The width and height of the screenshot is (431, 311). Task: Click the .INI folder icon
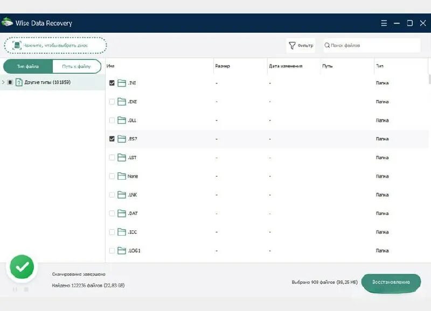122,83
